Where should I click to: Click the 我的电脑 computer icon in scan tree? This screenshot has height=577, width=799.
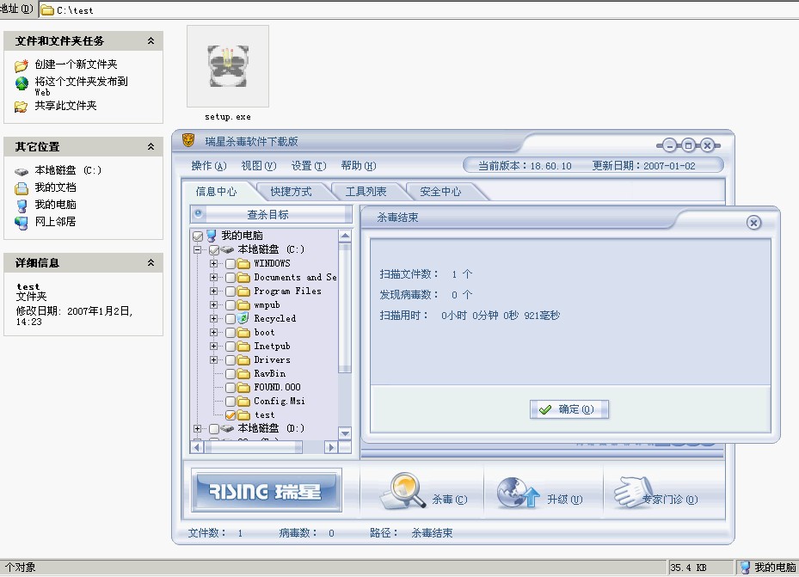212,236
